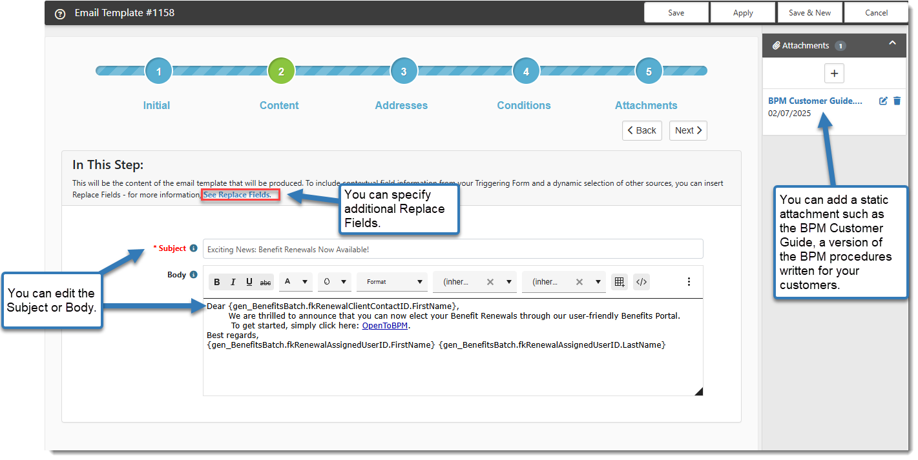Delete the BPM Customer Guide attachment
918x460 pixels.
(897, 101)
